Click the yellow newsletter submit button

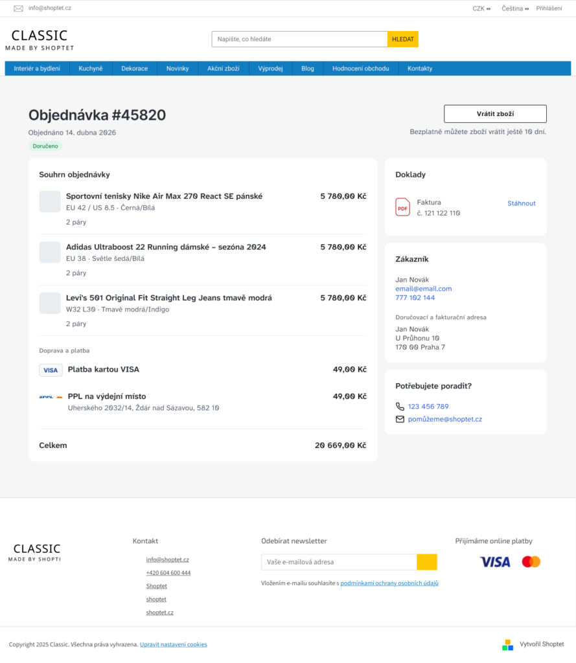pyautogui.click(x=426, y=562)
